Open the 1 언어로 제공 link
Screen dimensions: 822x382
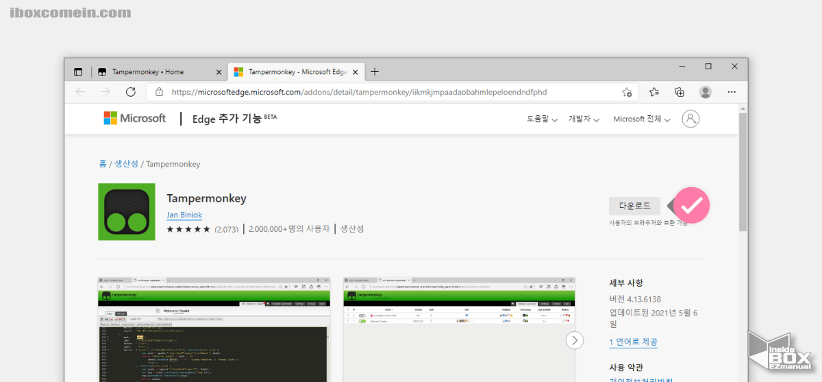click(x=634, y=342)
